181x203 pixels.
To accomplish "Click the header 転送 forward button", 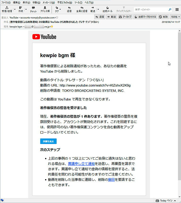I will click(x=111, y=17).
